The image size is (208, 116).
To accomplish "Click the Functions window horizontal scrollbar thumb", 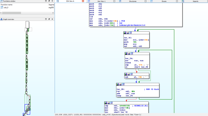I will point(12,13).
